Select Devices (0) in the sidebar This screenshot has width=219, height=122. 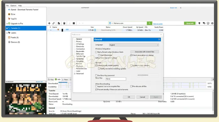(x=14, y=42)
